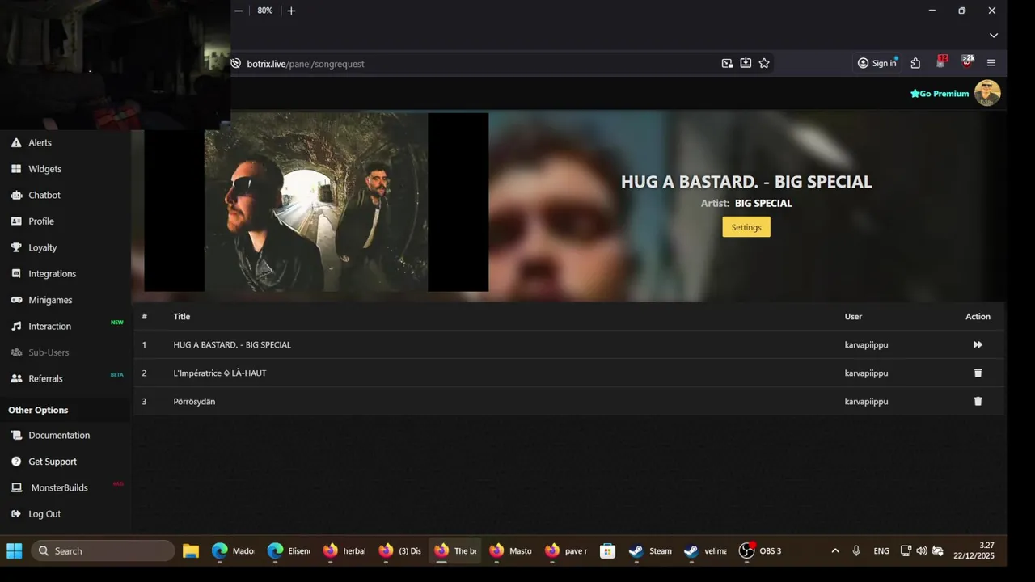The image size is (1035, 582).
Task: Switch to OBS in the taskbar
Action: (761, 550)
